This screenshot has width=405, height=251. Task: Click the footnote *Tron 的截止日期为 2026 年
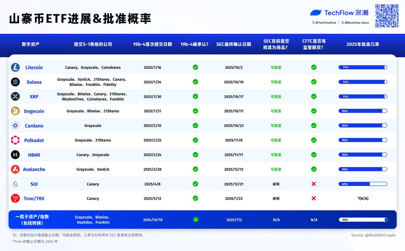35,242
